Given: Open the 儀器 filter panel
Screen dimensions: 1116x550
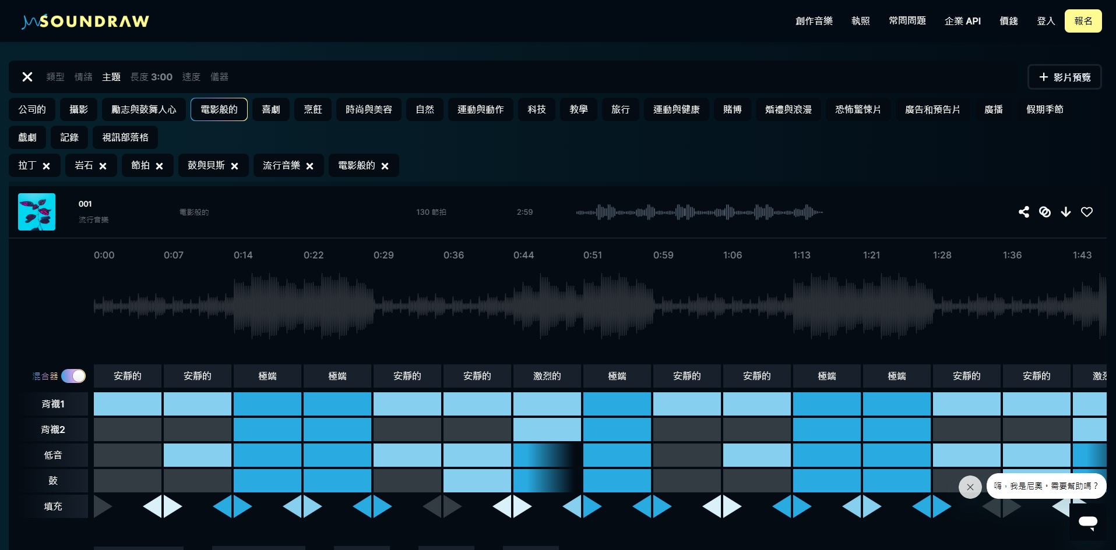Looking at the screenshot, I should pos(220,76).
